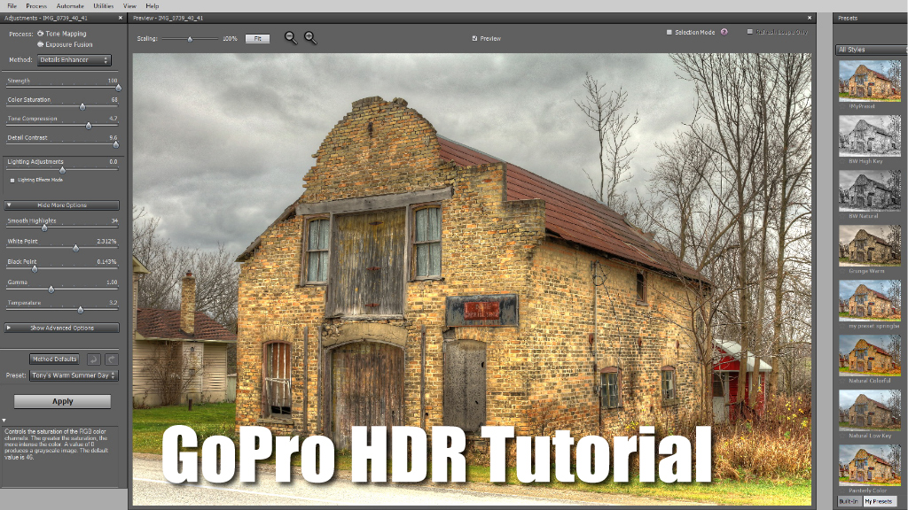
Task: Click the Black Point value 0.143%
Action: 106,262
